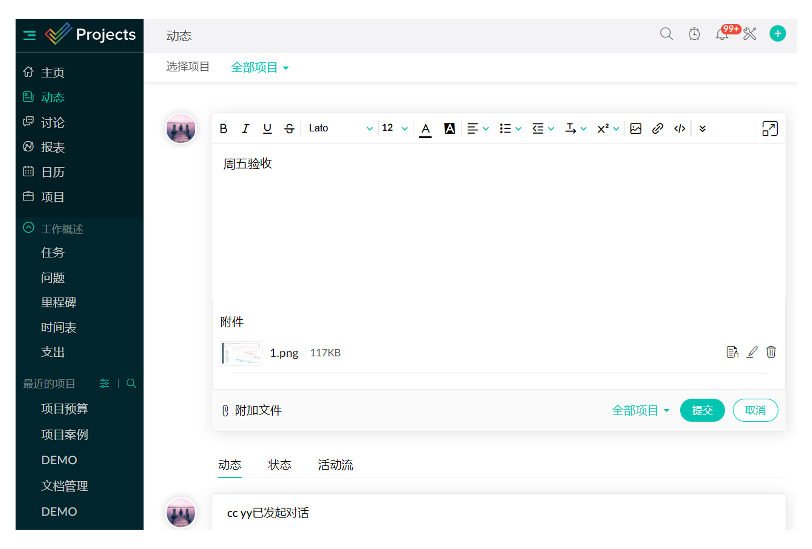Image resolution: width=812 pixels, height=549 pixels.
Task: Toggle strikethrough formatting
Action: 289,129
